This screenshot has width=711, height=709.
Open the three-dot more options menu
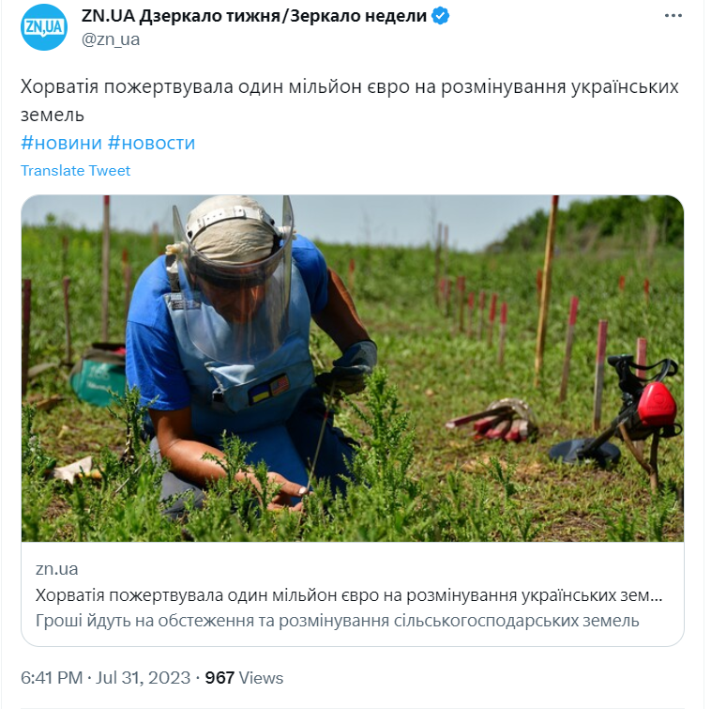tap(673, 16)
